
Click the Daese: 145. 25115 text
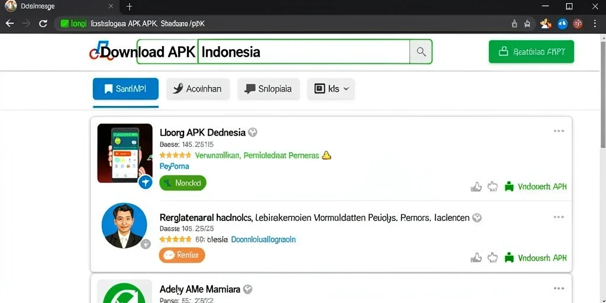(x=186, y=144)
